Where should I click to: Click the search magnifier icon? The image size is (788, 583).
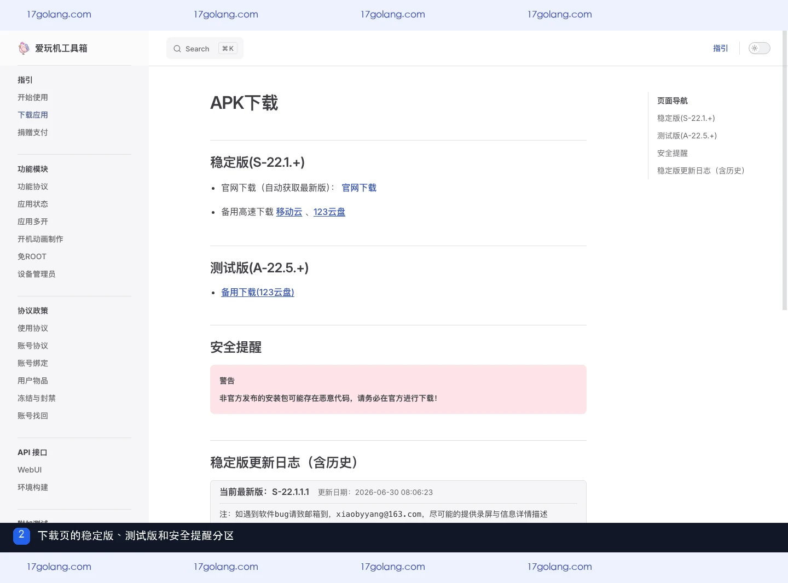pyautogui.click(x=177, y=49)
